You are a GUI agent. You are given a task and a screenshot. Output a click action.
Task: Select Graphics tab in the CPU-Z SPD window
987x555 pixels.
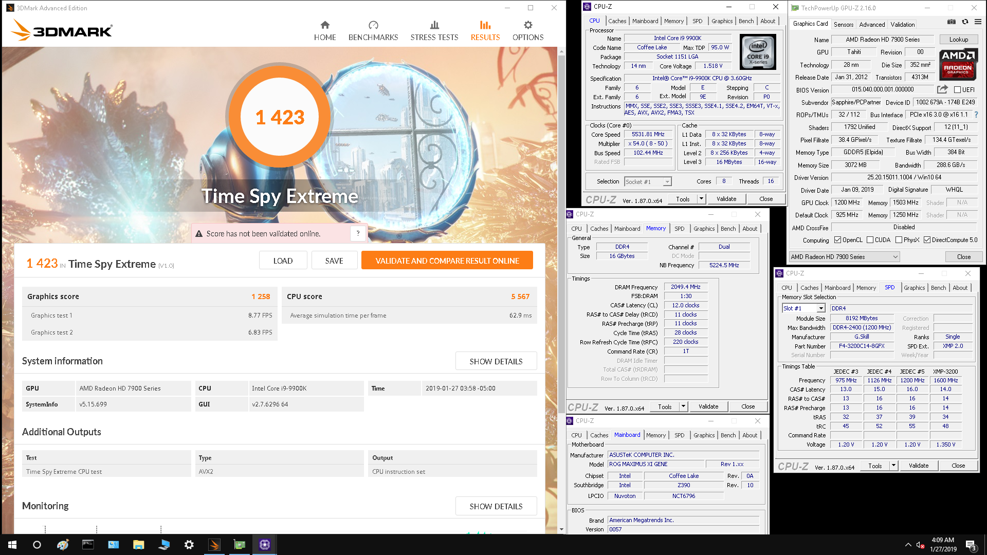[x=914, y=288]
